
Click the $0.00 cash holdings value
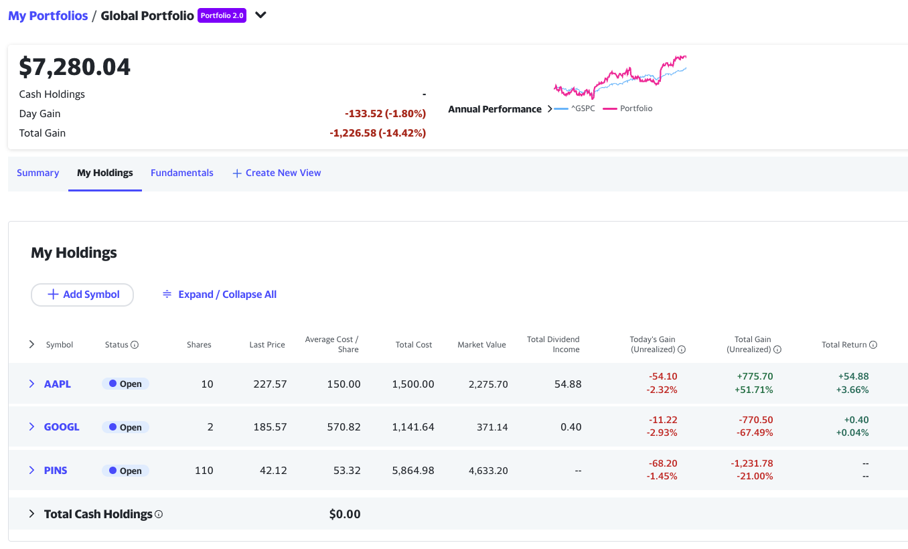345,514
